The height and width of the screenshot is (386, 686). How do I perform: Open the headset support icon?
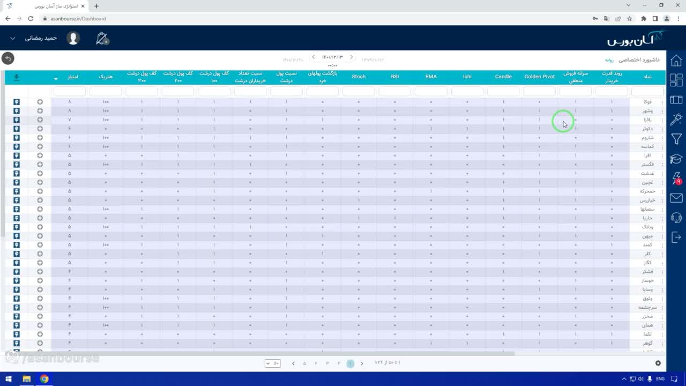[x=676, y=218]
